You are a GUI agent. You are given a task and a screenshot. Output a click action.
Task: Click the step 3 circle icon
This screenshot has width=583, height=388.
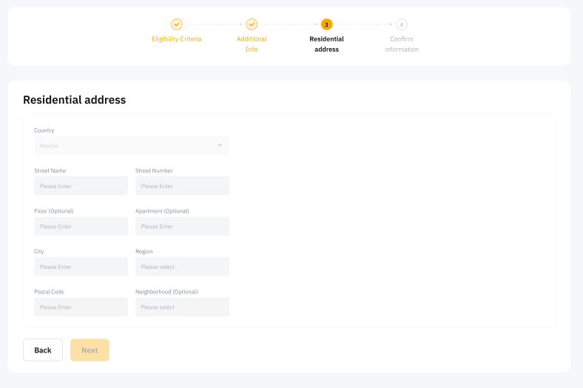point(326,24)
